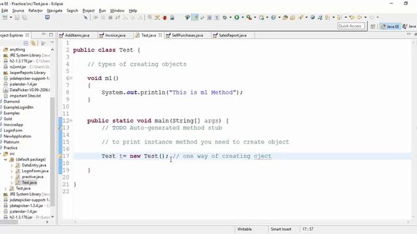Click the Debug gear-bug icon
417x234 pixels.
[225, 18]
